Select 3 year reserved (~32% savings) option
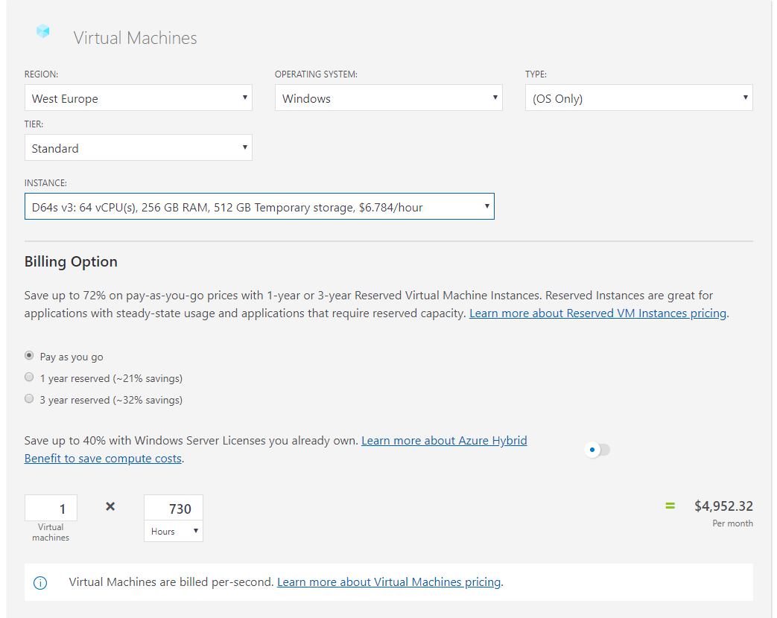Screen dimensions: 777x618 tap(29, 398)
